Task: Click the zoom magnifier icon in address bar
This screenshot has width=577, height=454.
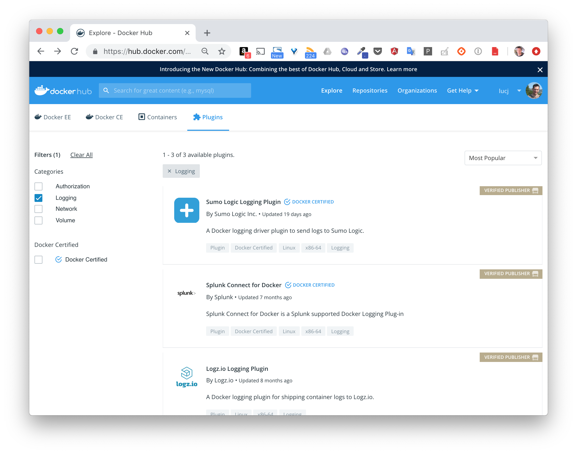Action: pyautogui.click(x=205, y=51)
